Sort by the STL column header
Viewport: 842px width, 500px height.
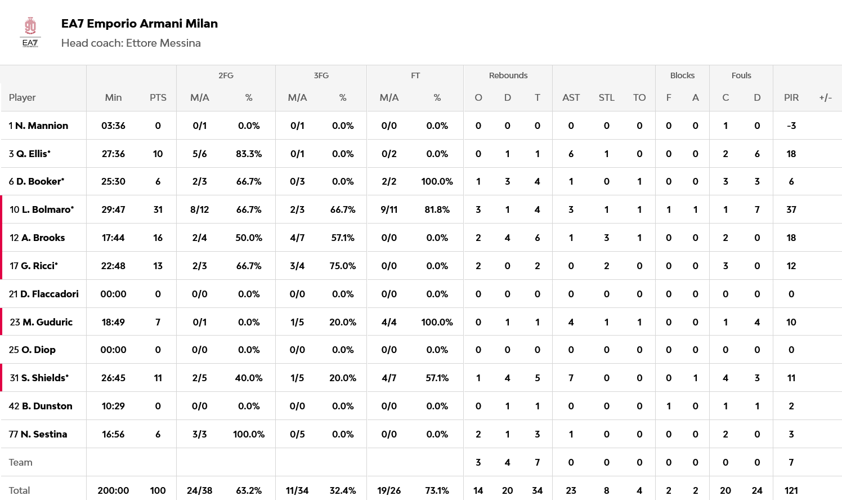coord(606,97)
